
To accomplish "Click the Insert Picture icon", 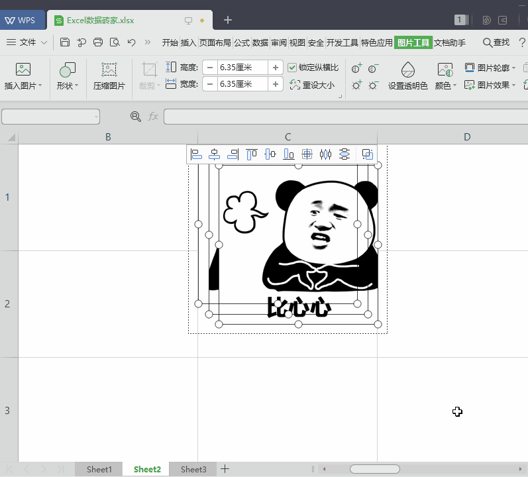I will tap(23, 70).
